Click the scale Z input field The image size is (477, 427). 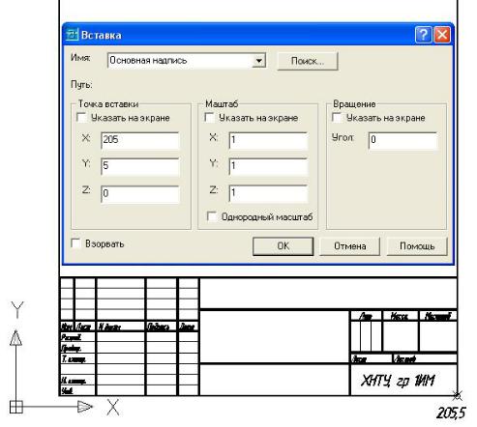(268, 193)
